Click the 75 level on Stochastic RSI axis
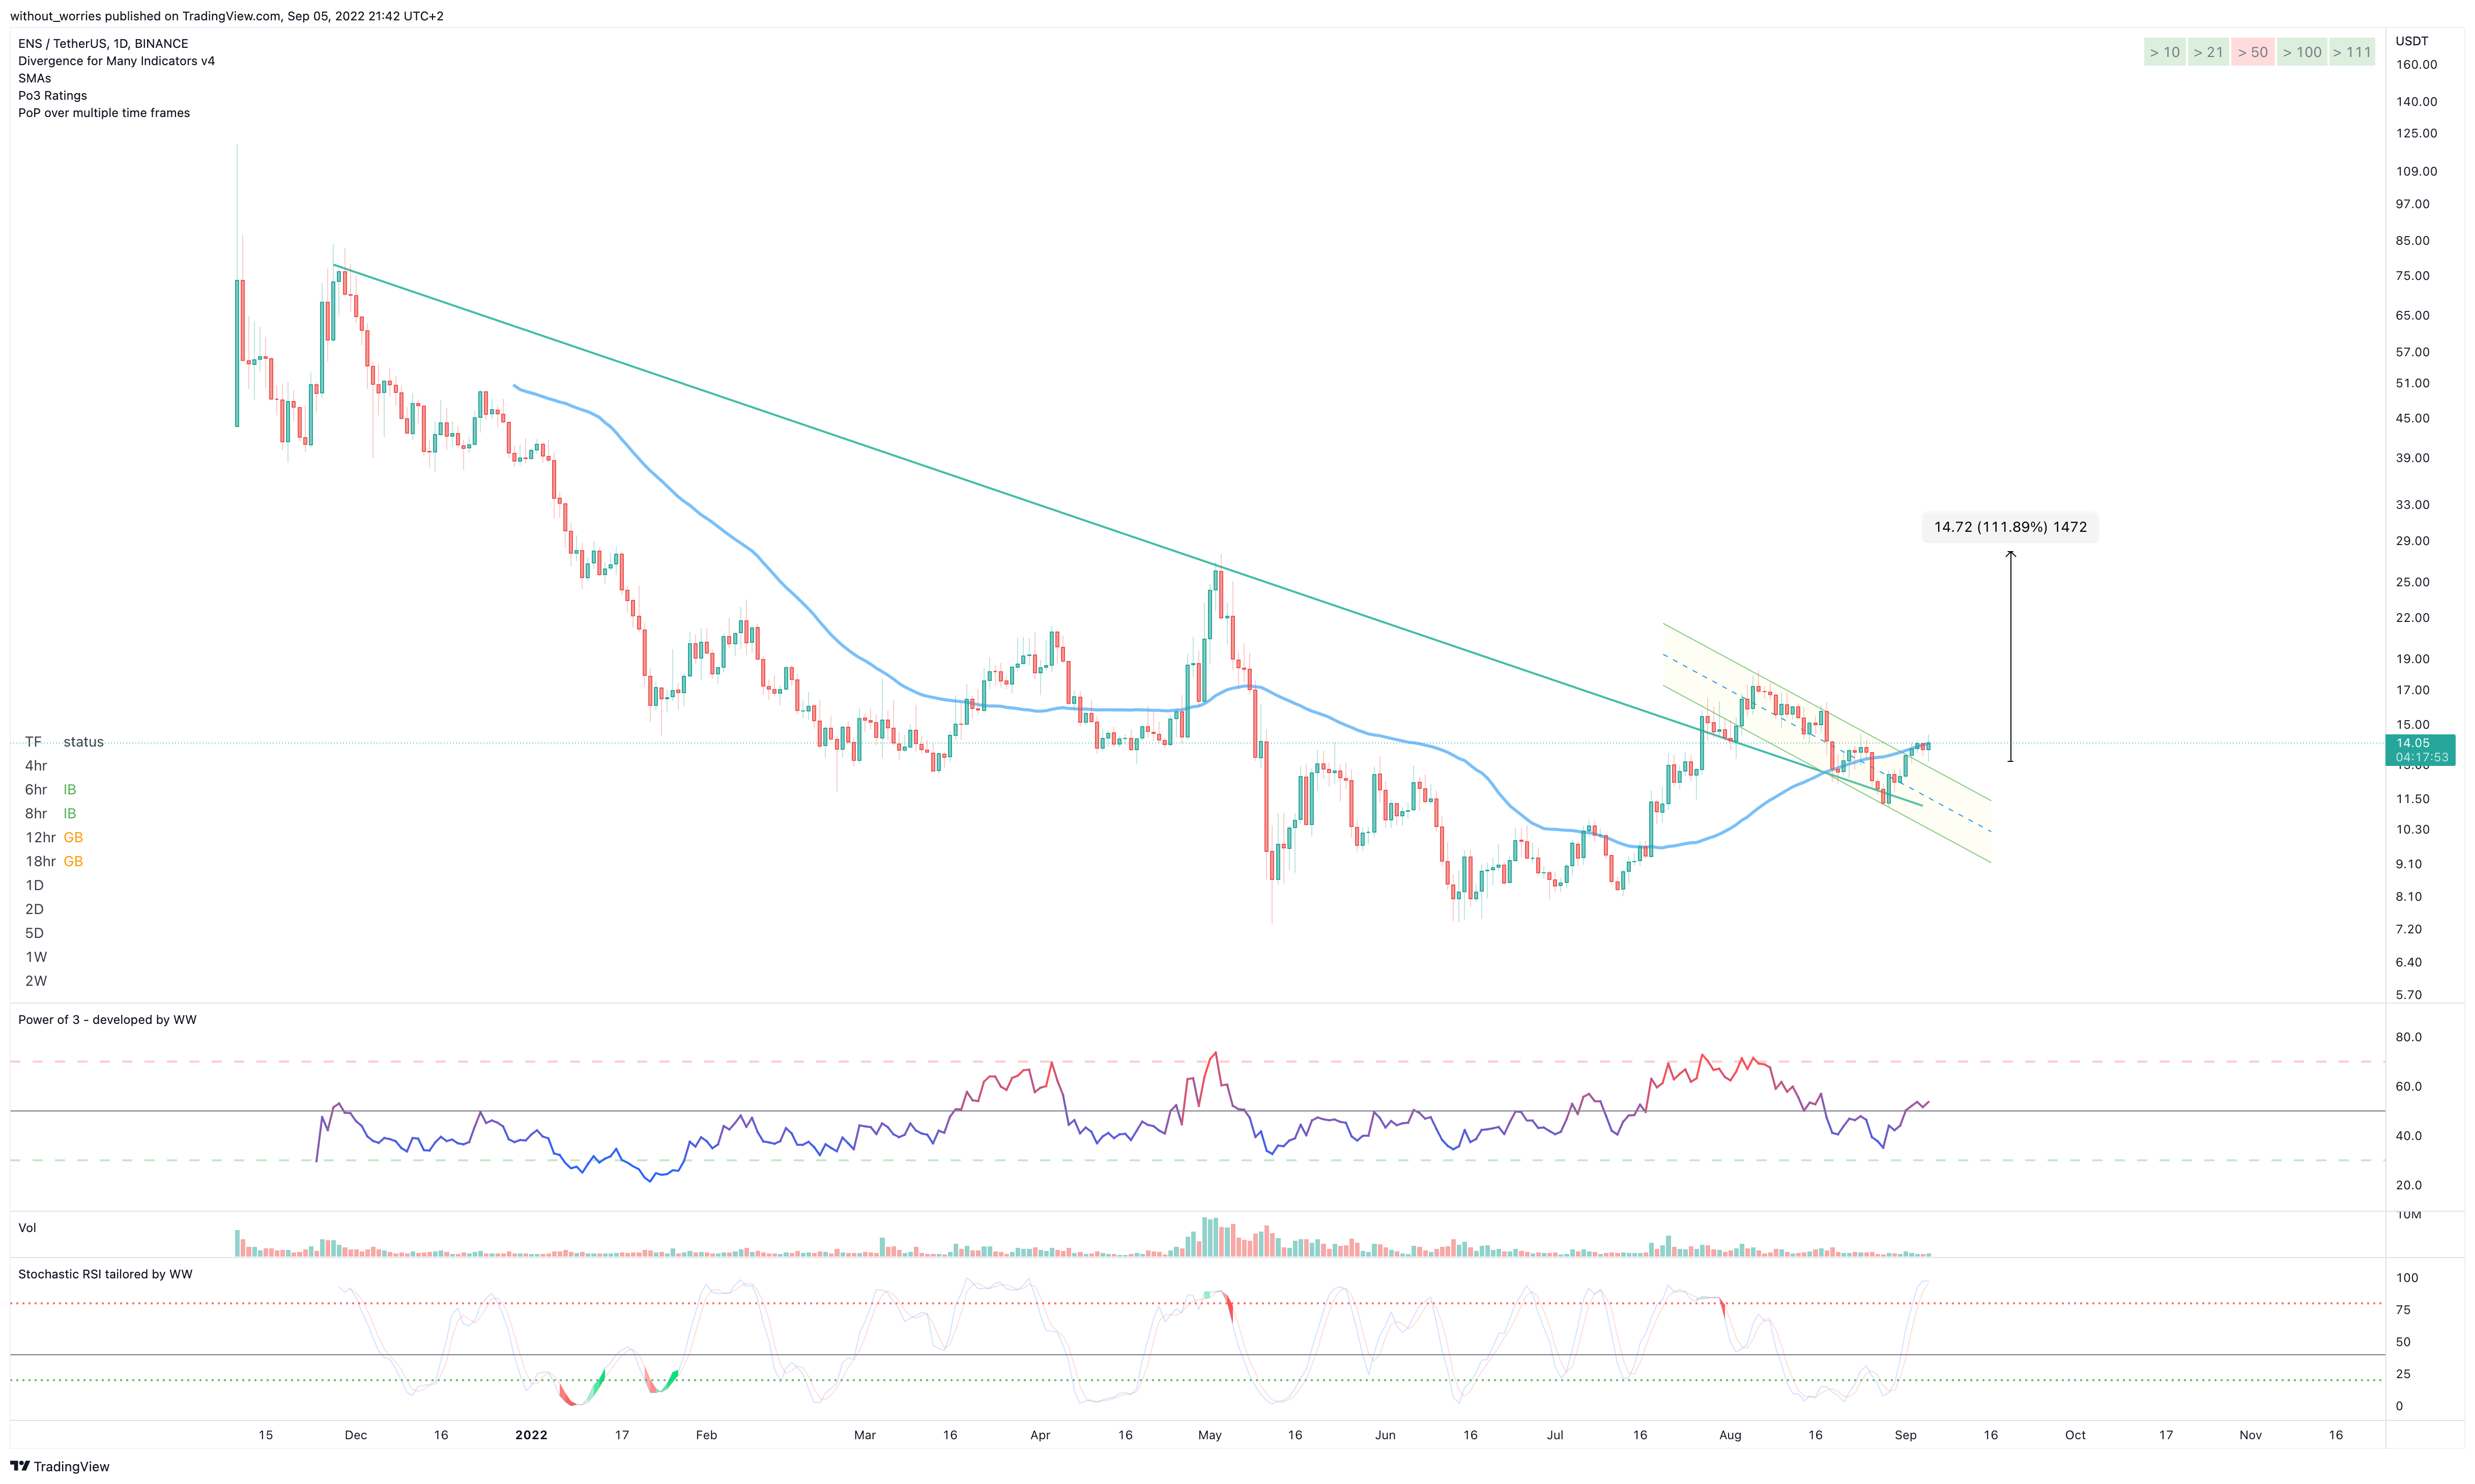The width and height of the screenshot is (2475, 1484). click(x=2403, y=1310)
